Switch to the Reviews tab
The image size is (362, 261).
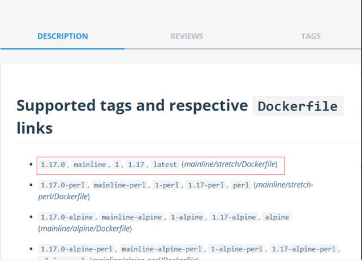coord(186,36)
